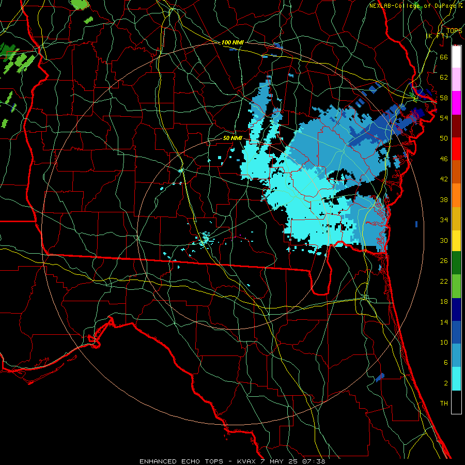The image size is (465, 465).
Task: Select the black TH threshold swatch
Action: 456,402
